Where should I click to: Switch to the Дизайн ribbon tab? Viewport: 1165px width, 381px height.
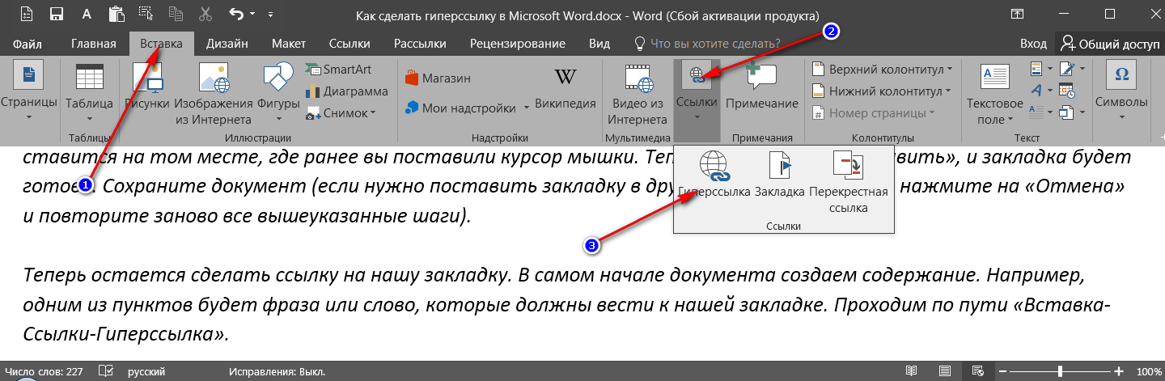[x=227, y=44]
